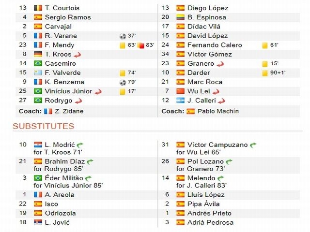Select Éder Militão from substitutes
310x232 pixels.
[64, 178]
